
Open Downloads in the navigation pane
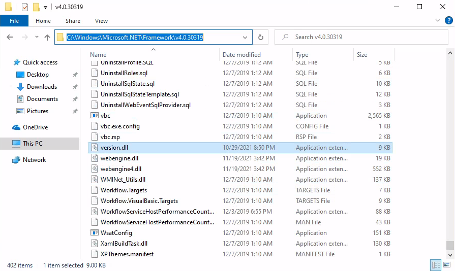pos(42,87)
